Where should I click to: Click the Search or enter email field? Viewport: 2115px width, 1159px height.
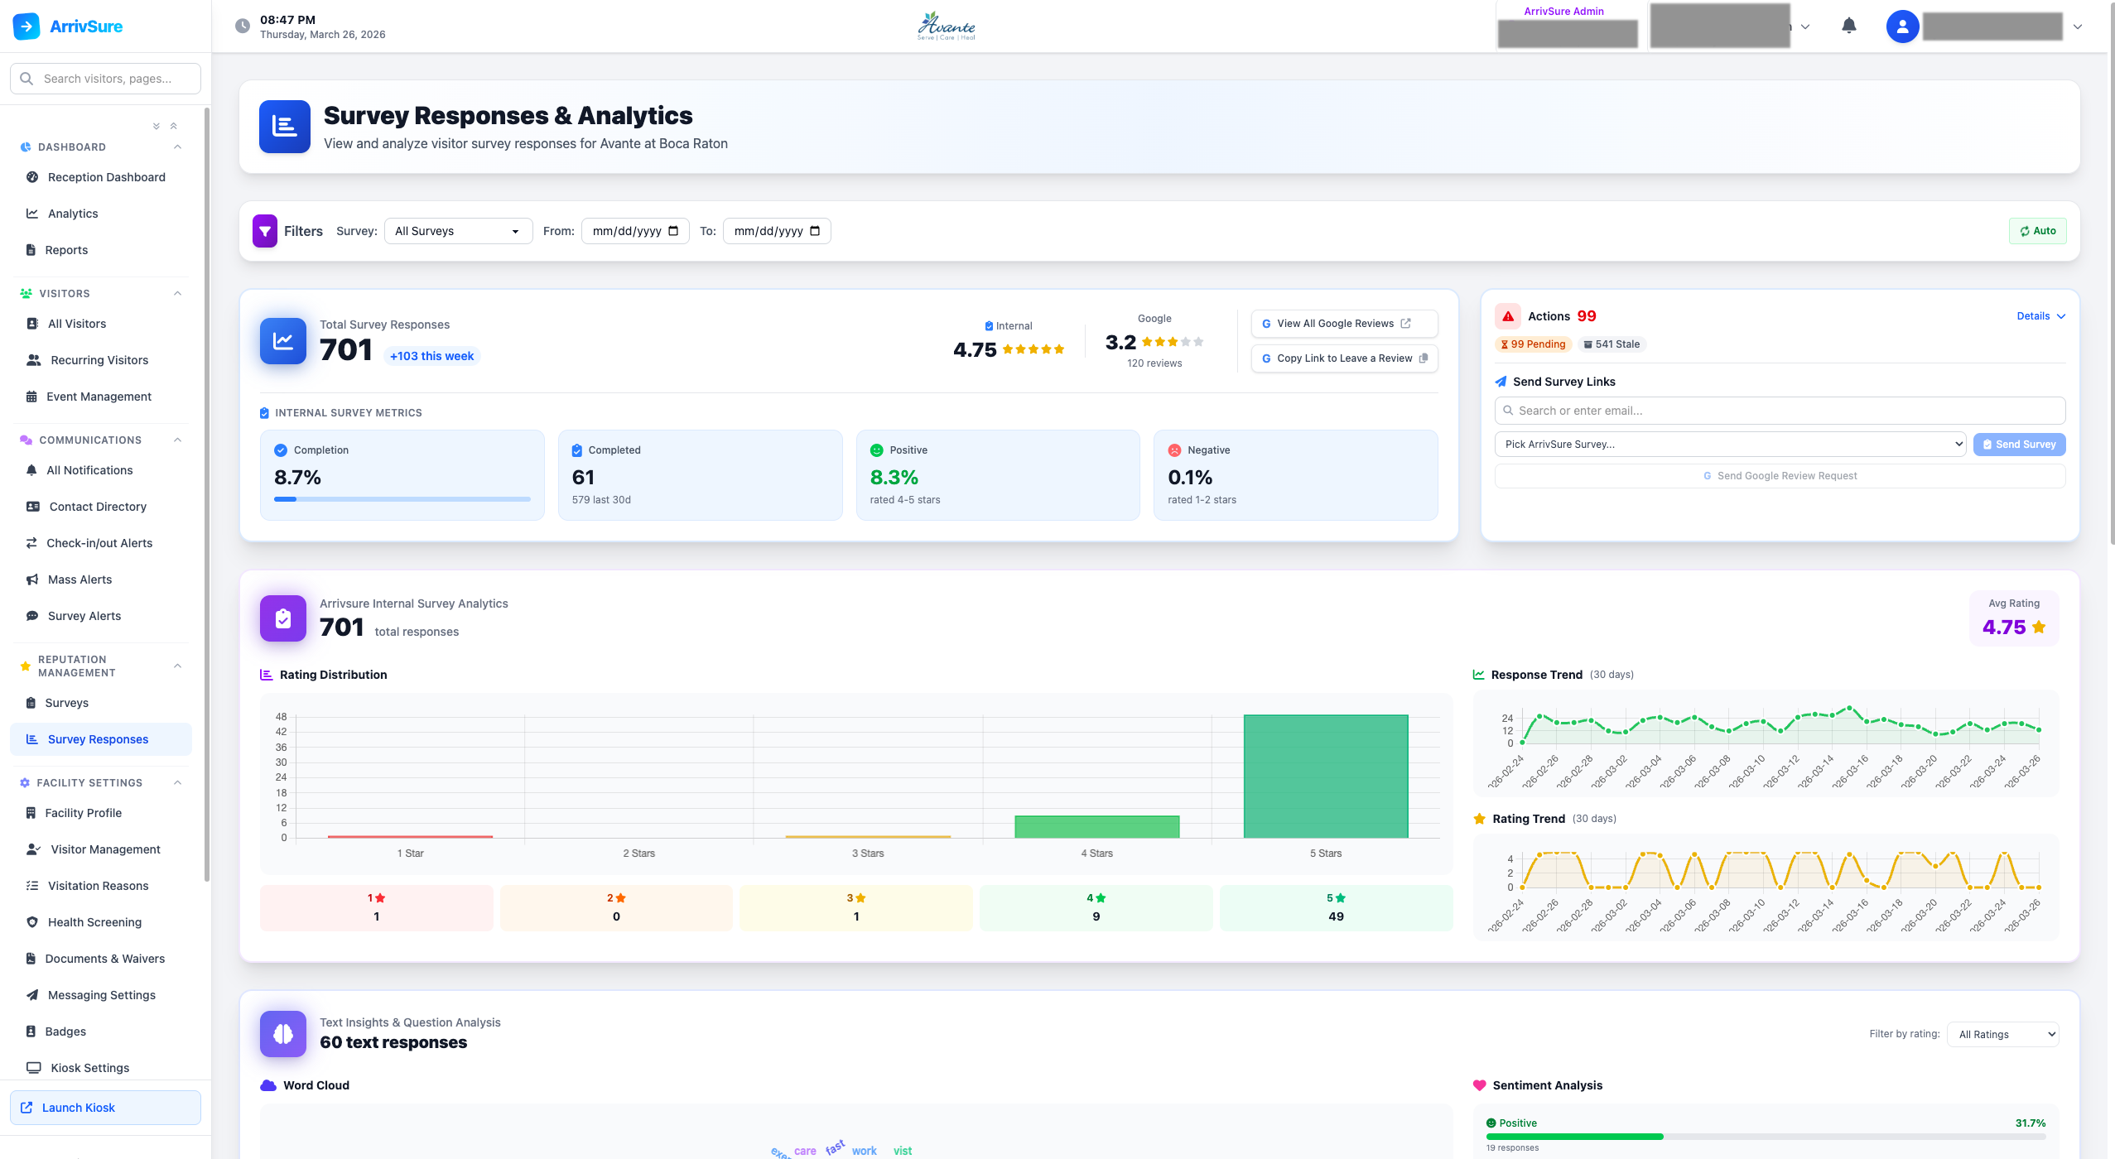[x=1779, y=411]
